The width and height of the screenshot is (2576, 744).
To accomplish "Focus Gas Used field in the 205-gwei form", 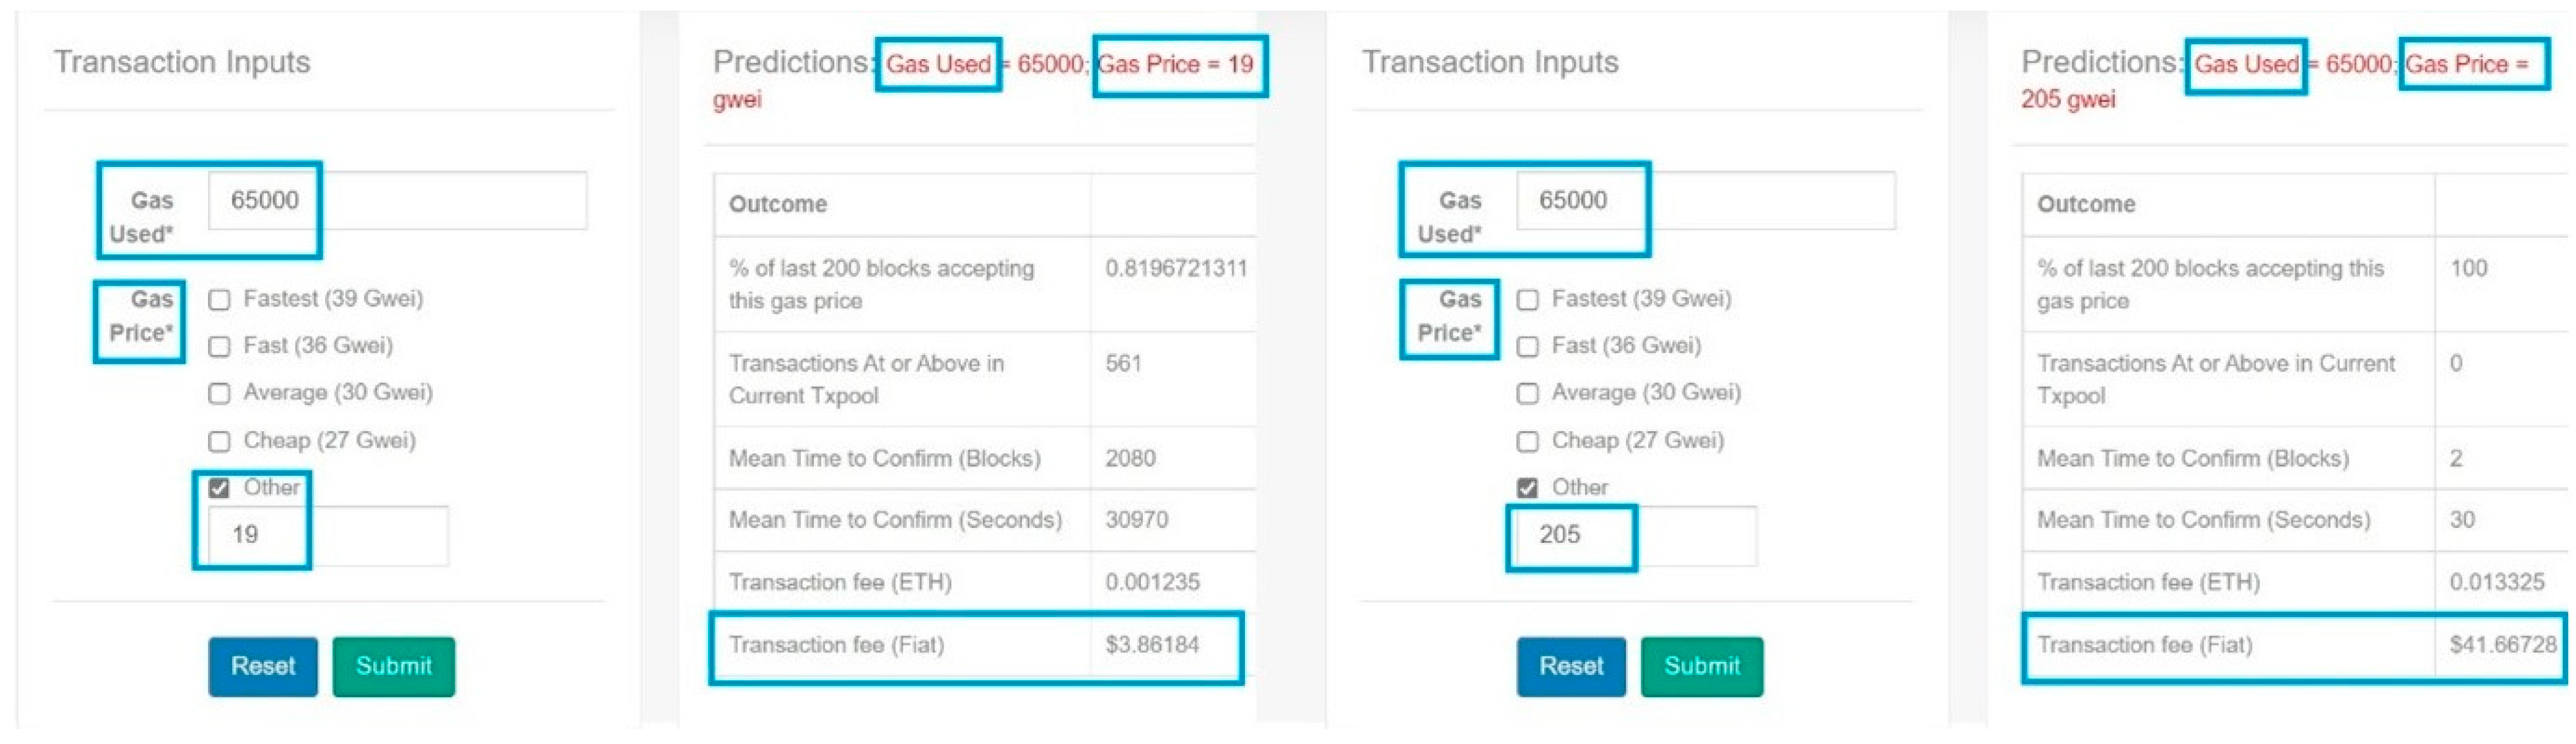I will click(1704, 200).
